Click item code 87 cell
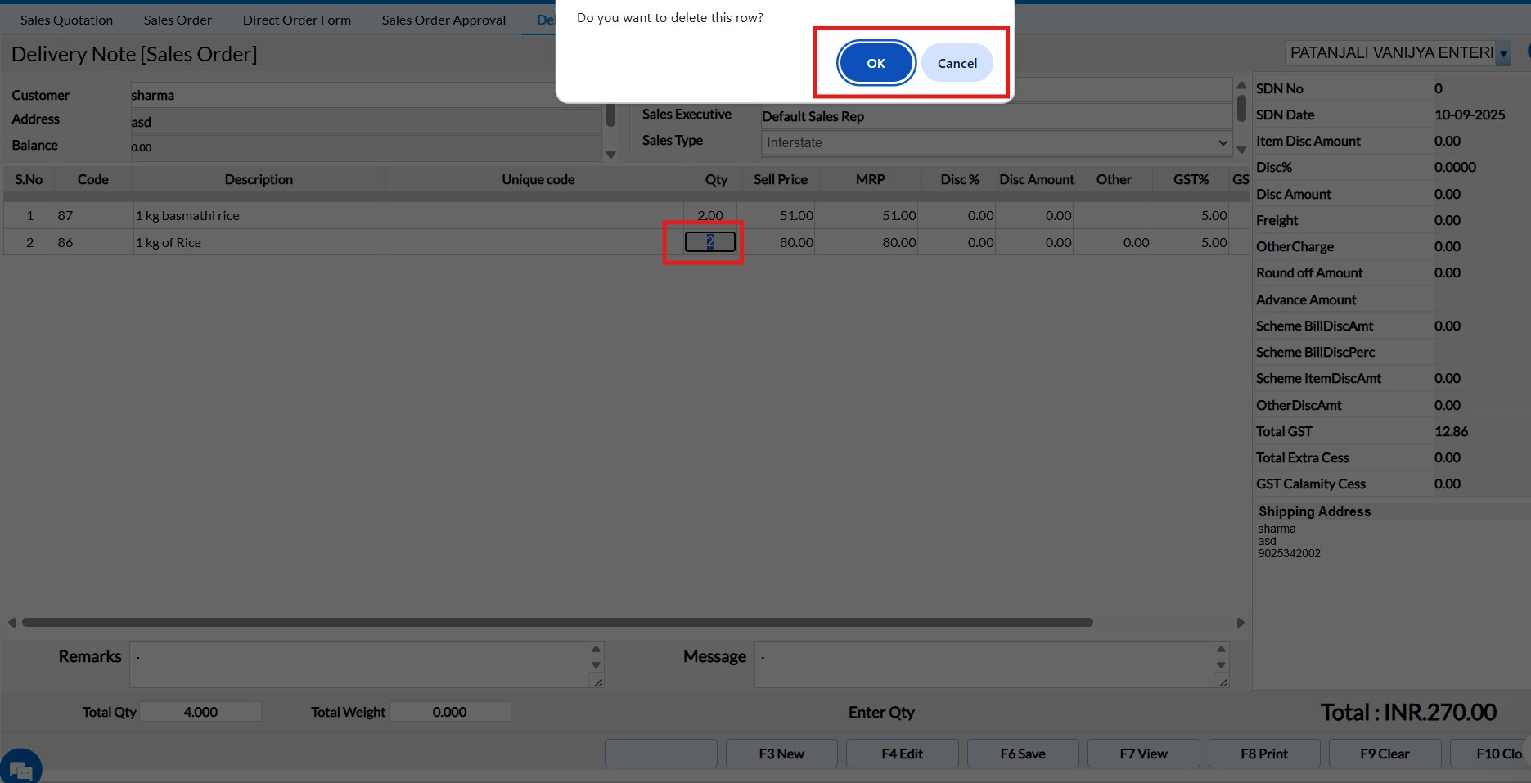This screenshot has height=783, width=1531. coord(93,215)
